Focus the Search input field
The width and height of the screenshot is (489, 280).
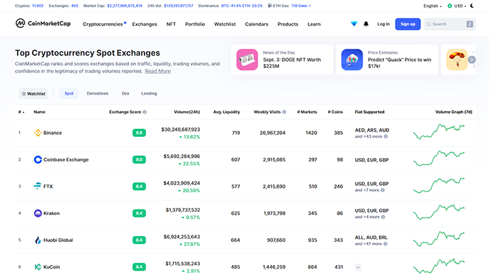pos(450,24)
